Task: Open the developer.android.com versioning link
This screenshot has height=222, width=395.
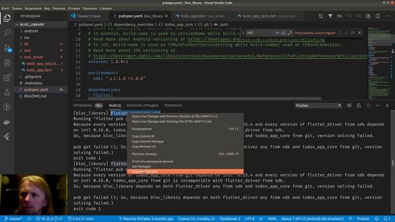Action: pos(256,39)
